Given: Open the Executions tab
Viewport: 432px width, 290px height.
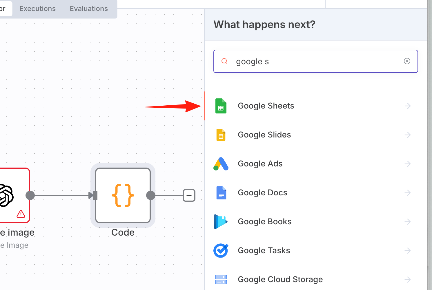Looking at the screenshot, I should pos(37,9).
